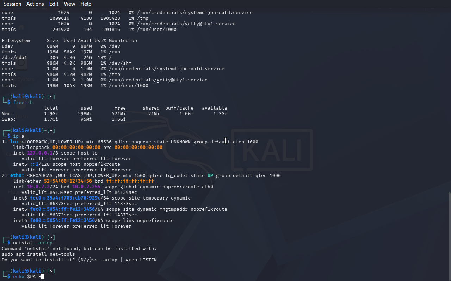Image resolution: width=451 pixels, height=281 pixels.
Task: Click the 127.0.0.1 loopback address
Action: (x=39, y=153)
